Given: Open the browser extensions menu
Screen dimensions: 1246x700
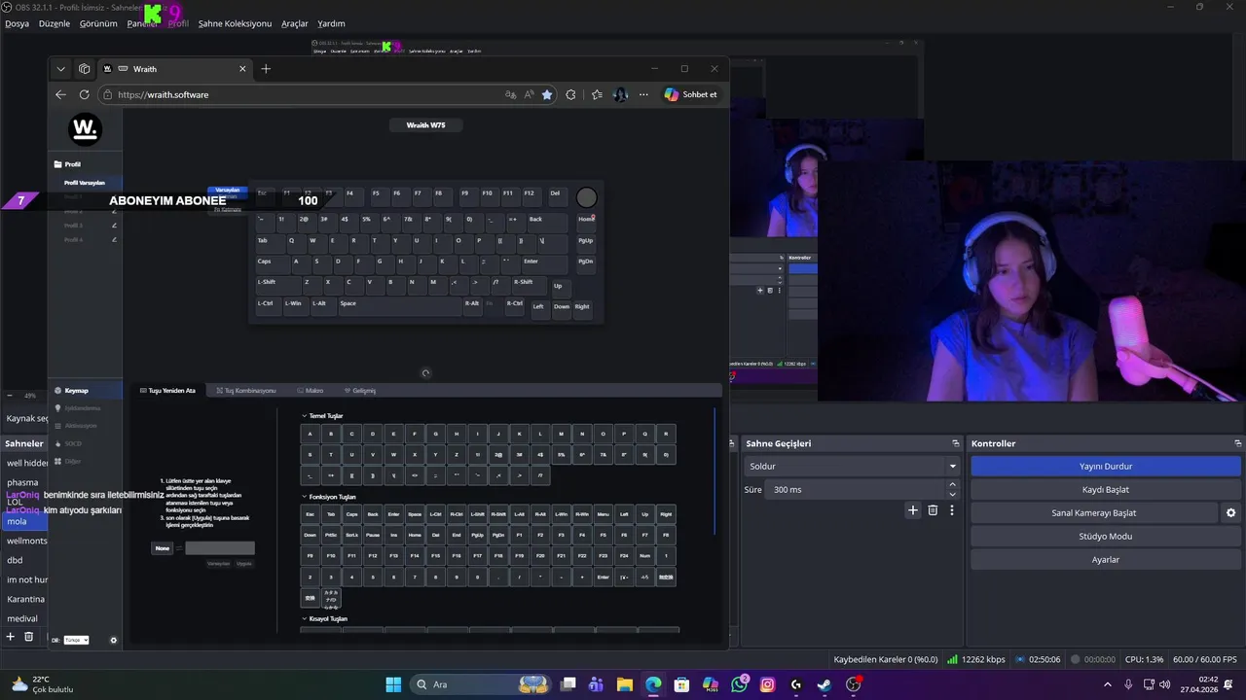Looking at the screenshot, I should (x=570, y=94).
